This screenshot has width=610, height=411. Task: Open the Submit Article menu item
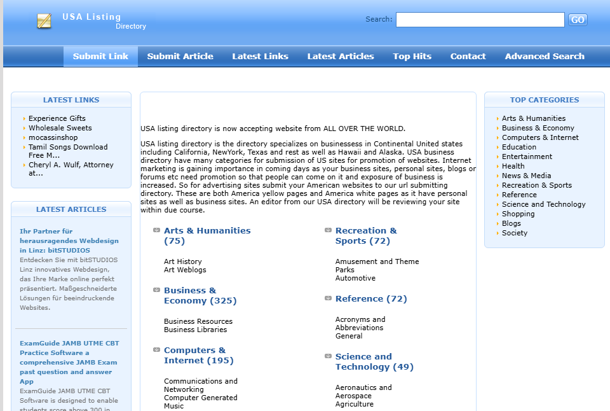pyautogui.click(x=180, y=56)
